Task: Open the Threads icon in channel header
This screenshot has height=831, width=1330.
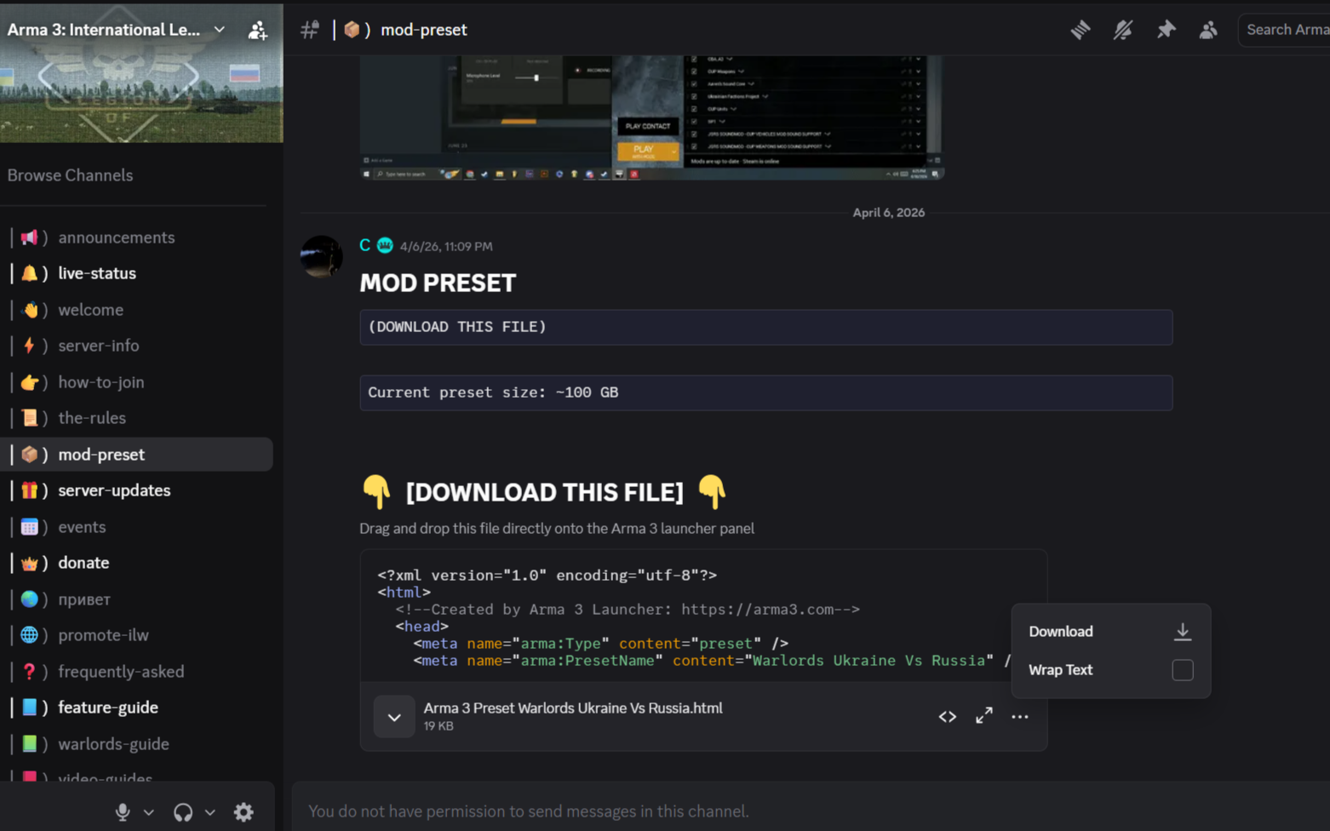Action: [x=1080, y=30]
